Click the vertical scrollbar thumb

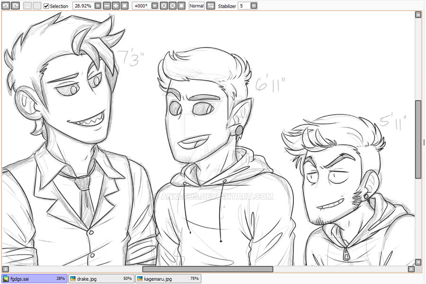(418, 139)
